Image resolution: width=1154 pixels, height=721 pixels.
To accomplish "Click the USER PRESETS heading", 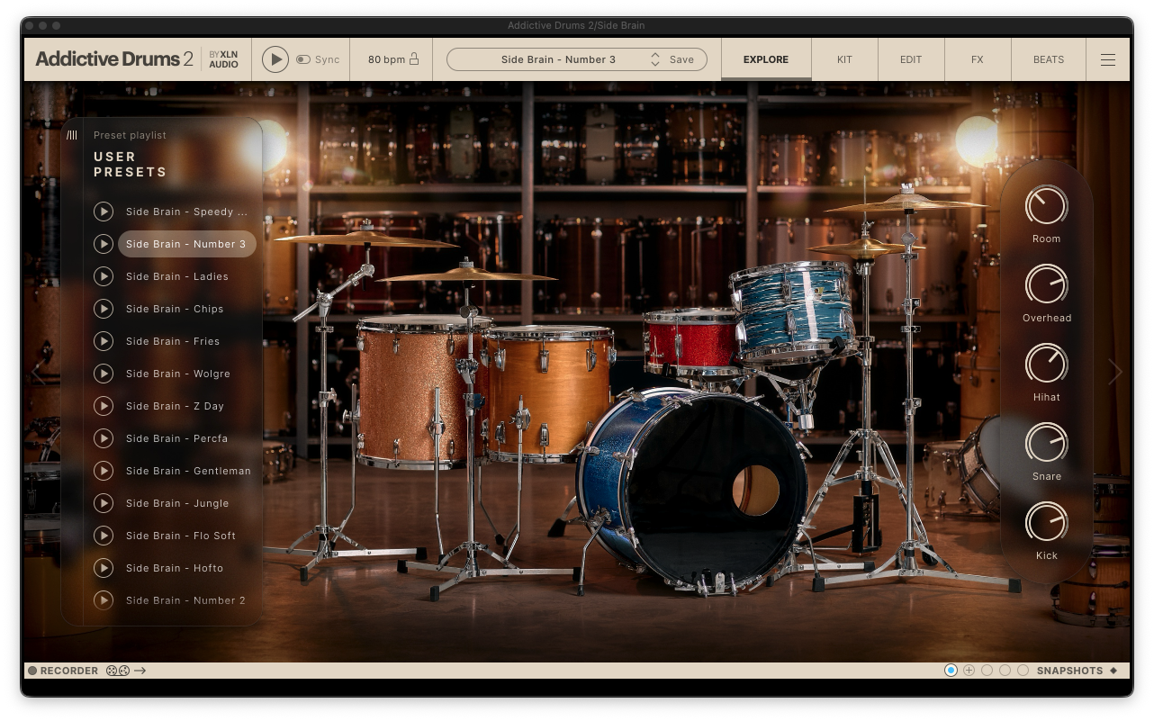I will point(131,164).
